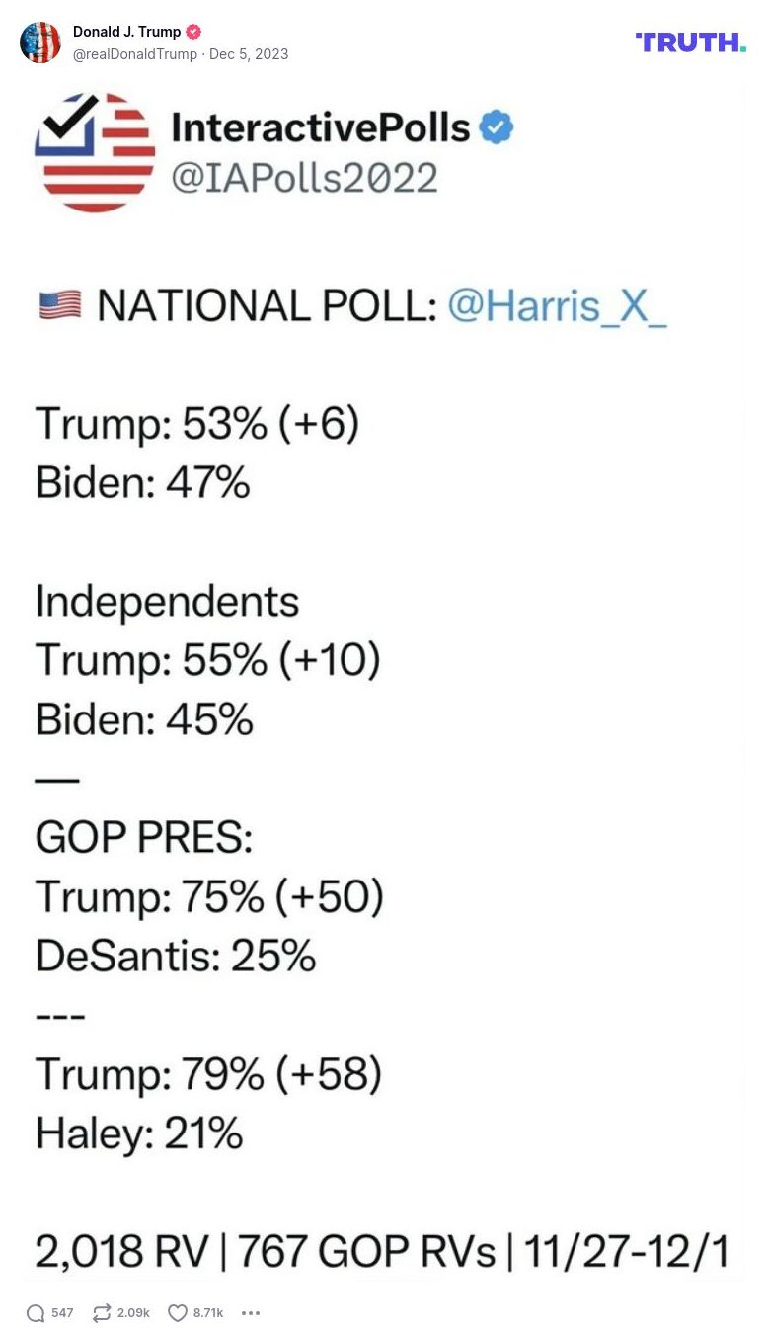The height and width of the screenshot is (1343, 767).
Task: Click Donald J. Trump's profile picture
Action: pos(40,42)
